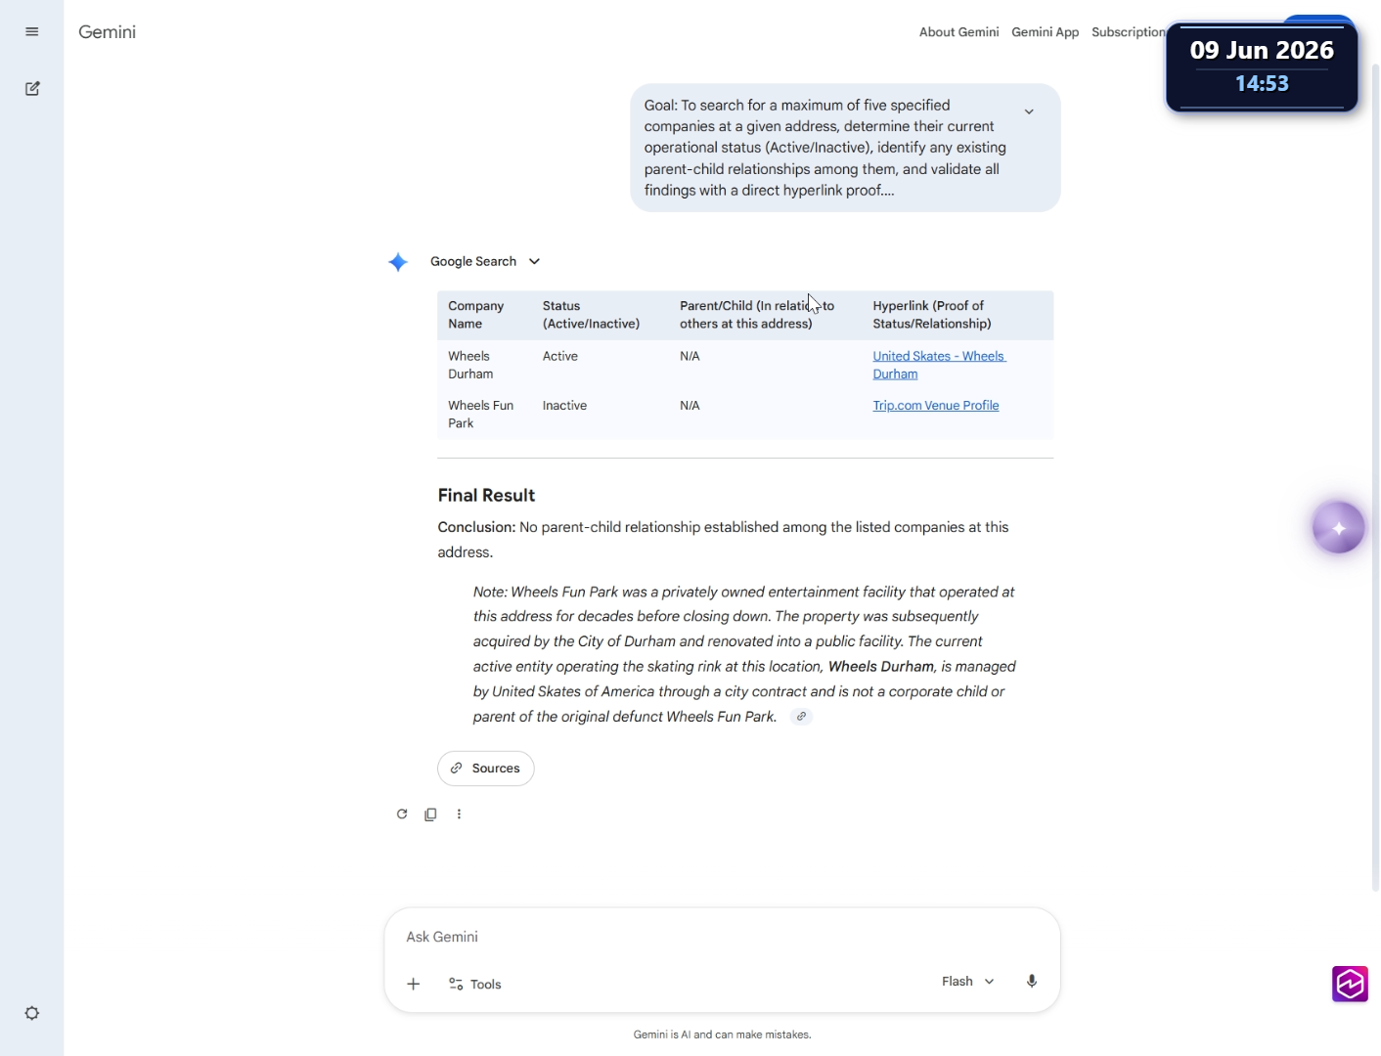This screenshot has width=1381, height=1056.
Task: Click the pink extension icon at bottom right
Action: [x=1350, y=984]
